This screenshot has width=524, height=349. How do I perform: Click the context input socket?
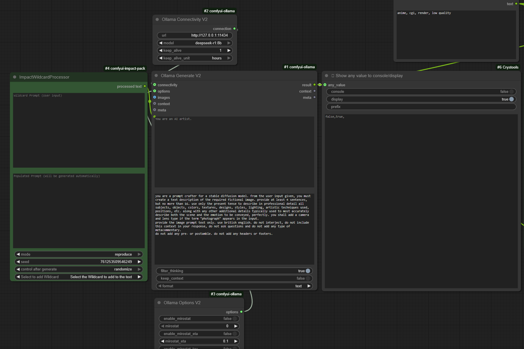click(155, 104)
